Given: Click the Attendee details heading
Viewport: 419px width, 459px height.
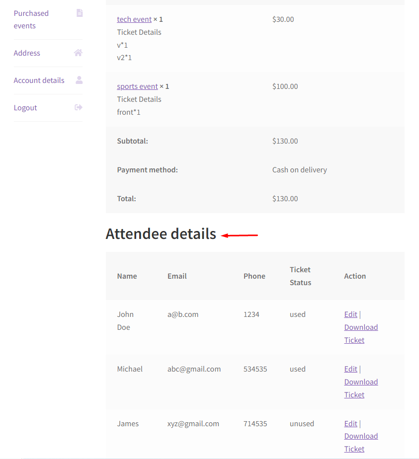Looking at the screenshot, I should [x=161, y=234].
